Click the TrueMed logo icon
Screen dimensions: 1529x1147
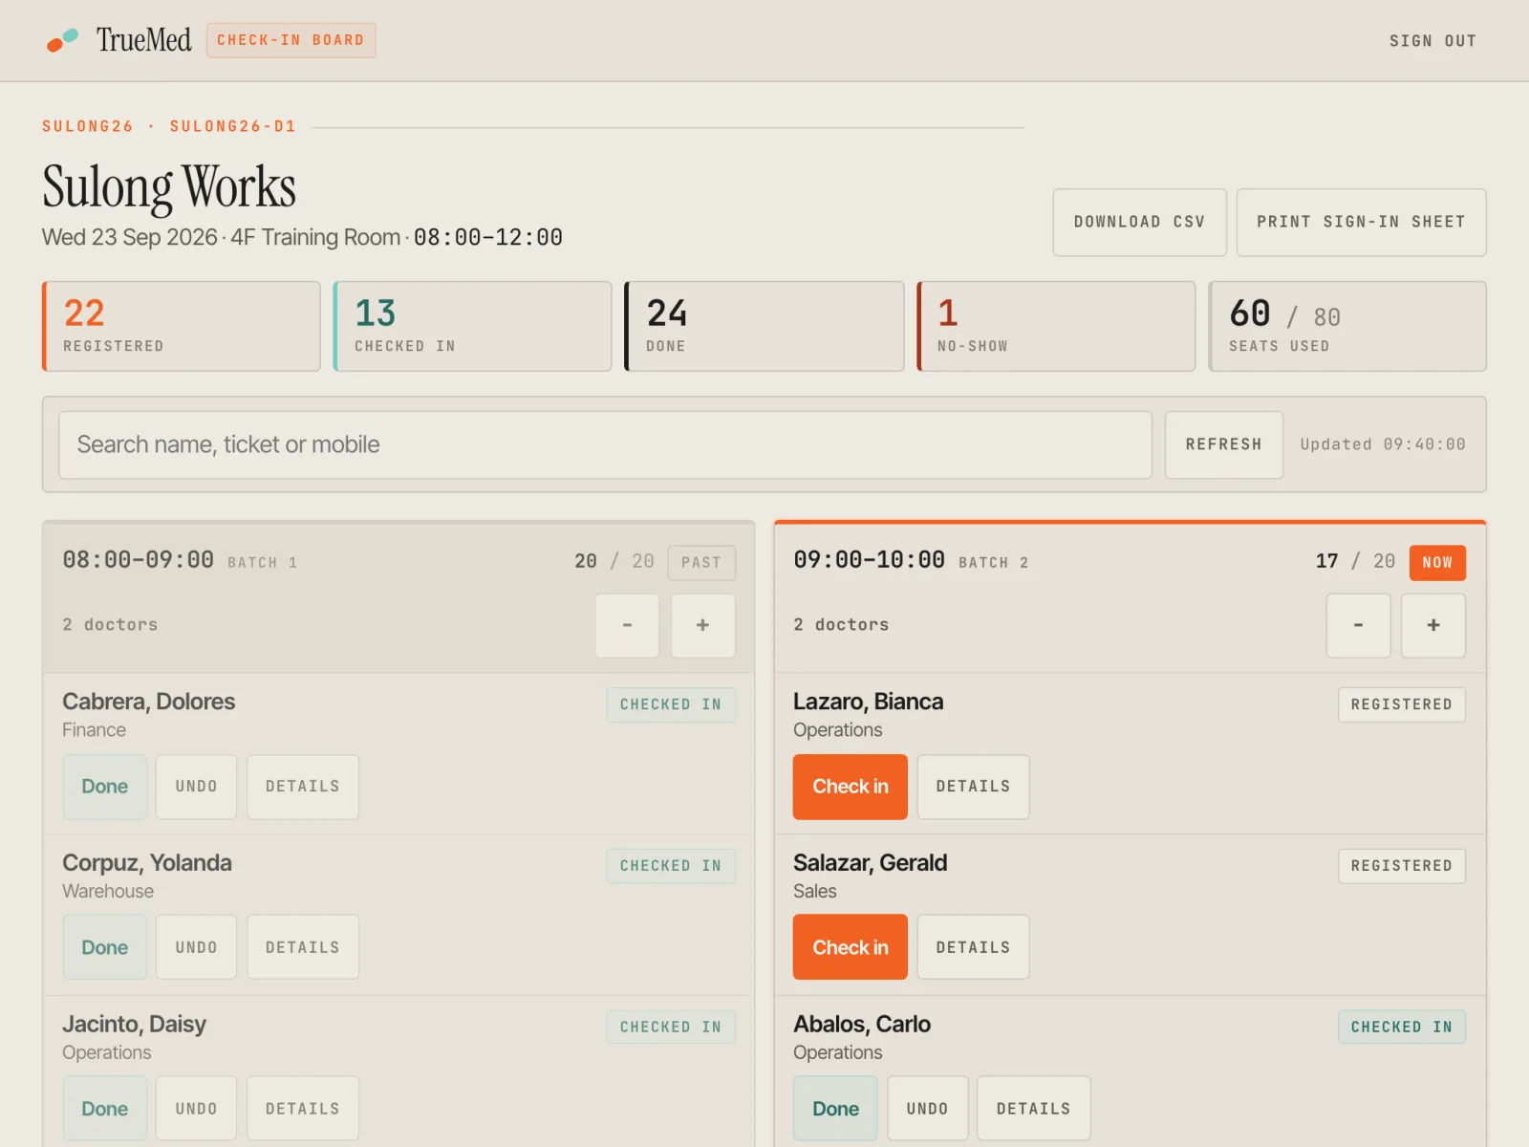coord(63,40)
